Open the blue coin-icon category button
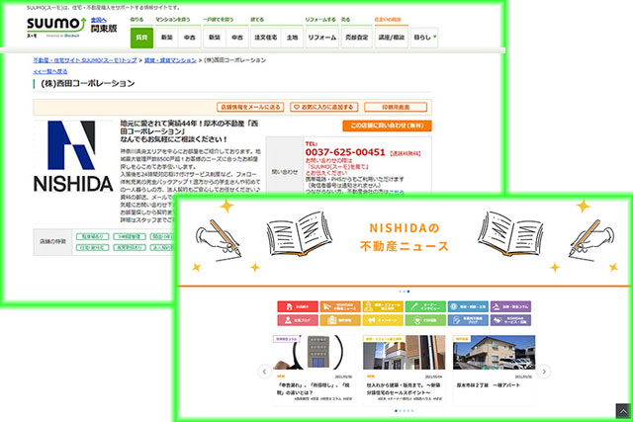The width and height of the screenshot is (633, 422). (x=468, y=306)
